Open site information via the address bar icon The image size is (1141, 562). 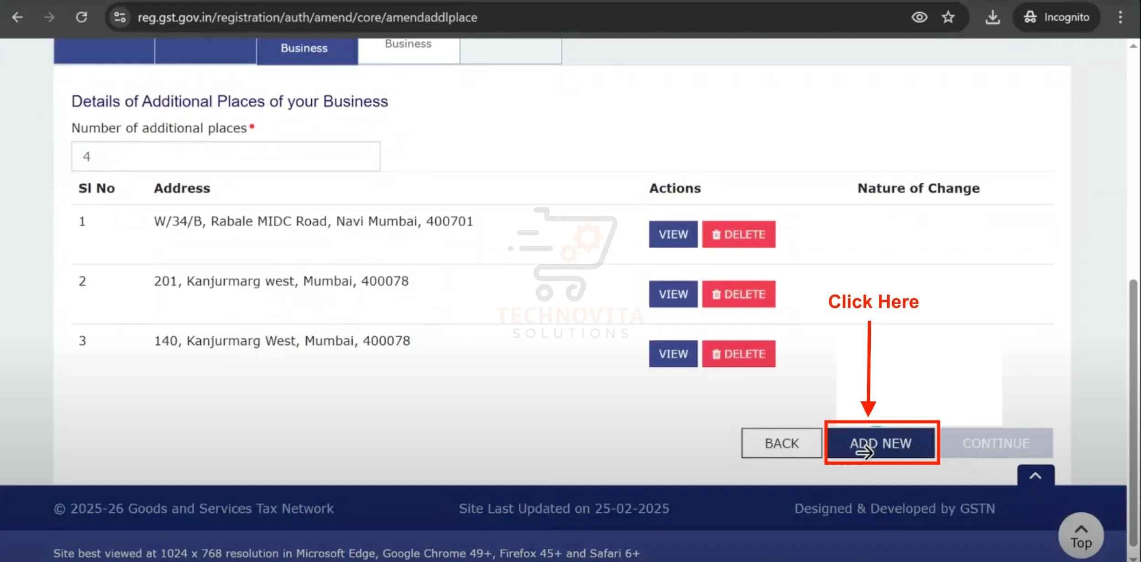click(x=119, y=17)
